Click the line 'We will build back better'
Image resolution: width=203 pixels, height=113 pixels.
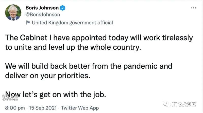coord(89,66)
